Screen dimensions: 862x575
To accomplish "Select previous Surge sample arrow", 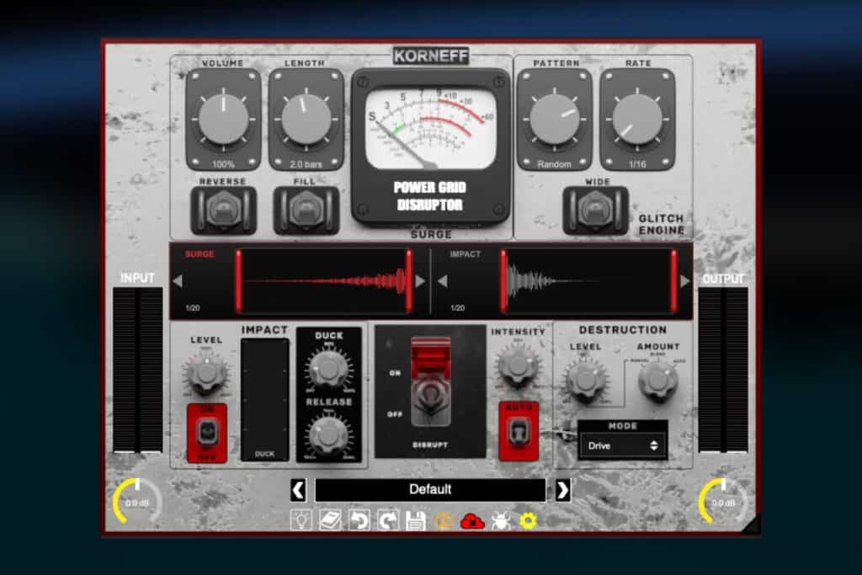I will (x=177, y=281).
